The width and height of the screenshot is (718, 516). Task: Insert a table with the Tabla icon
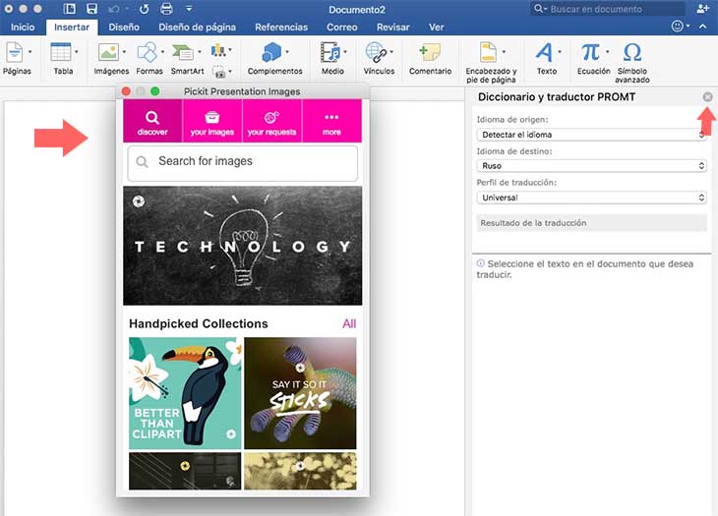coord(60,52)
